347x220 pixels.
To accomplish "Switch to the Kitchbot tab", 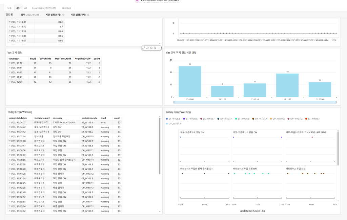I will coord(66,8).
